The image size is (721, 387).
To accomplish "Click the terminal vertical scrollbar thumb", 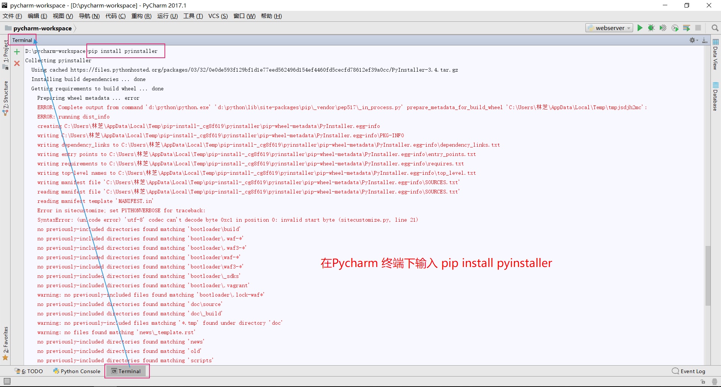I will point(708,276).
